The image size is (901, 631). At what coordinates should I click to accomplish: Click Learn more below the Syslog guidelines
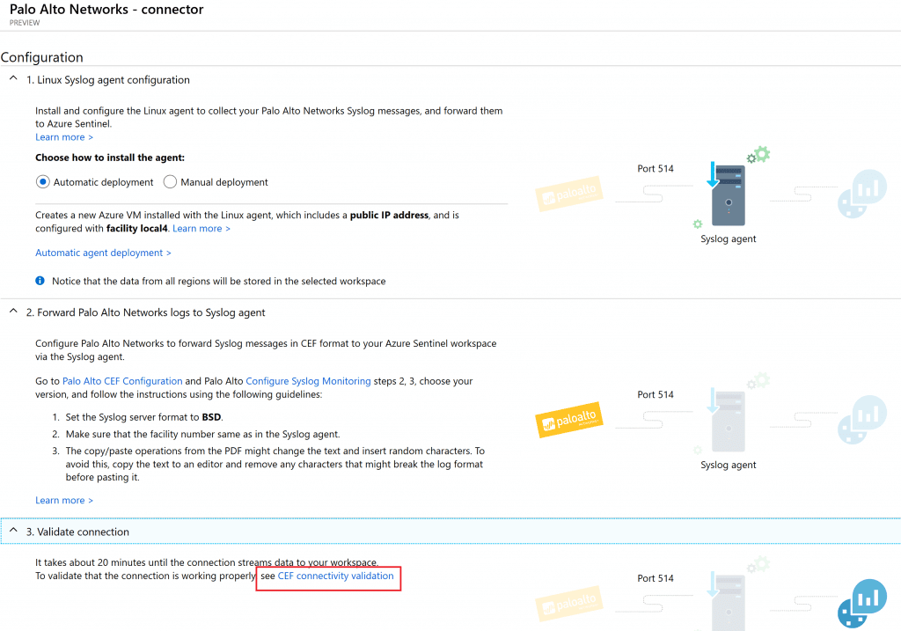(x=63, y=501)
